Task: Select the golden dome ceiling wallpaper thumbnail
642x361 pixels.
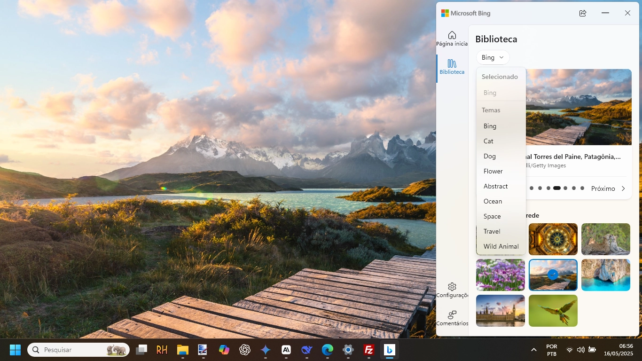Action: 553,239
